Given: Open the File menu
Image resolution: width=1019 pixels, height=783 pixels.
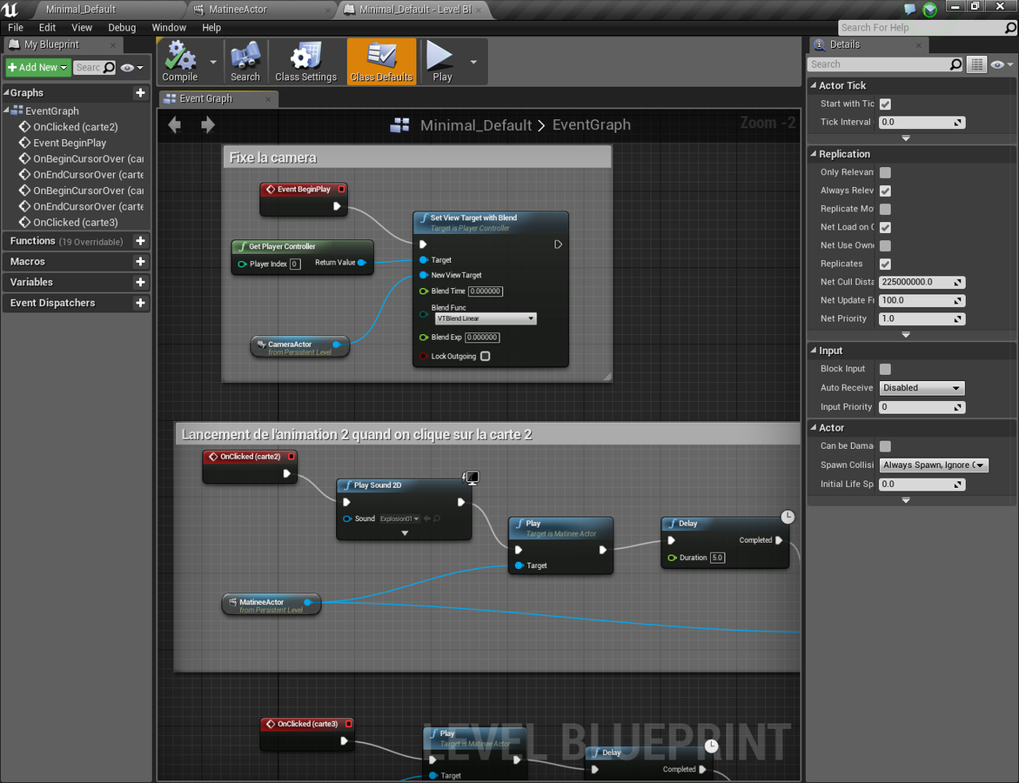Looking at the screenshot, I should (x=16, y=27).
